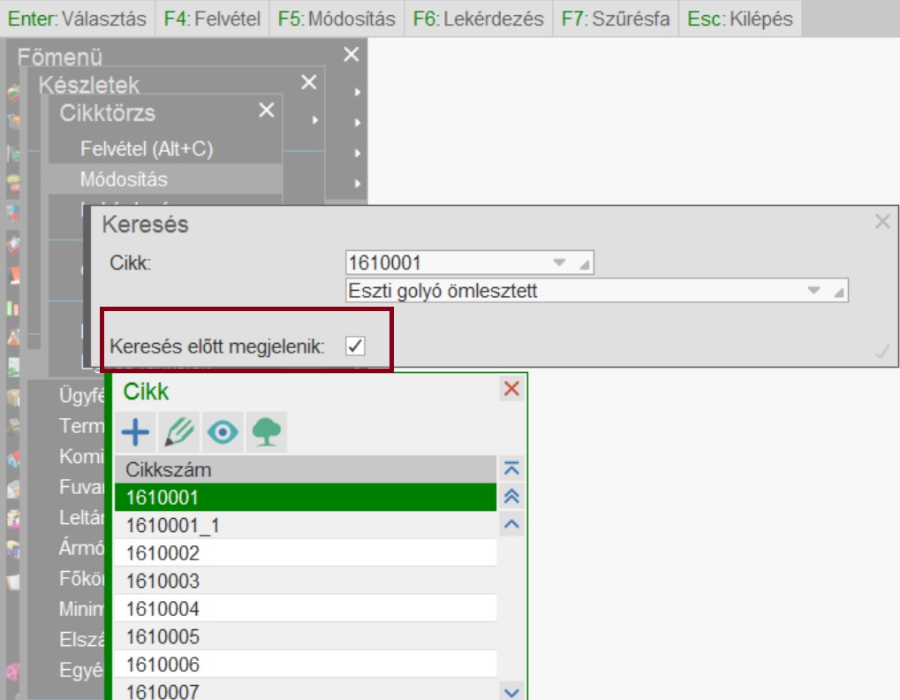Click the down arrow beside 1610007
The width and height of the screenshot is (900, 700).
tap(511, 692)
